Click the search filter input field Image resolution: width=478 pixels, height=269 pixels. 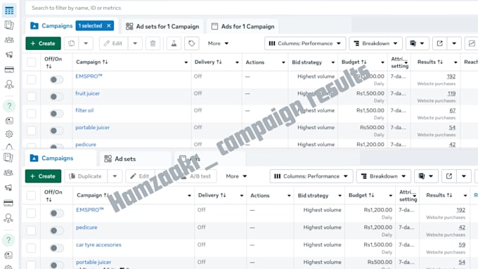(252, 8)
